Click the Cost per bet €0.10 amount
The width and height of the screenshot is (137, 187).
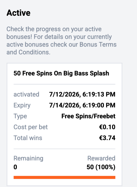[107, 127]
